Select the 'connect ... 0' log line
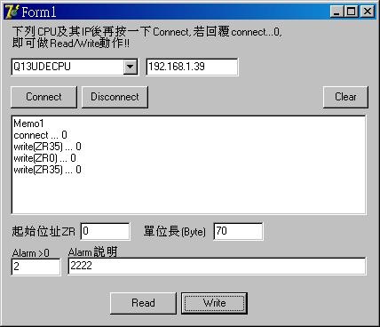The height and width of the screenshot is (327, 380). (41, 135)
